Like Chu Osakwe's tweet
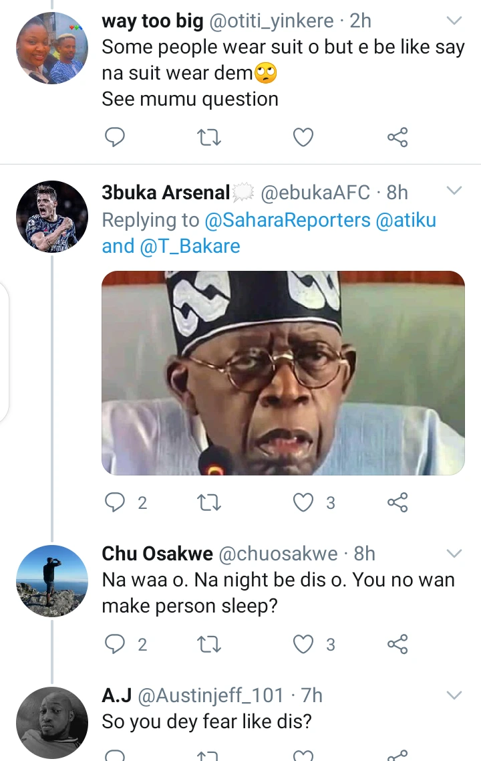Screen dimensions: 481x761 pos(304,644)
